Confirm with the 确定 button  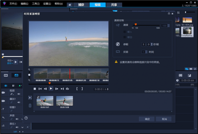146,119
